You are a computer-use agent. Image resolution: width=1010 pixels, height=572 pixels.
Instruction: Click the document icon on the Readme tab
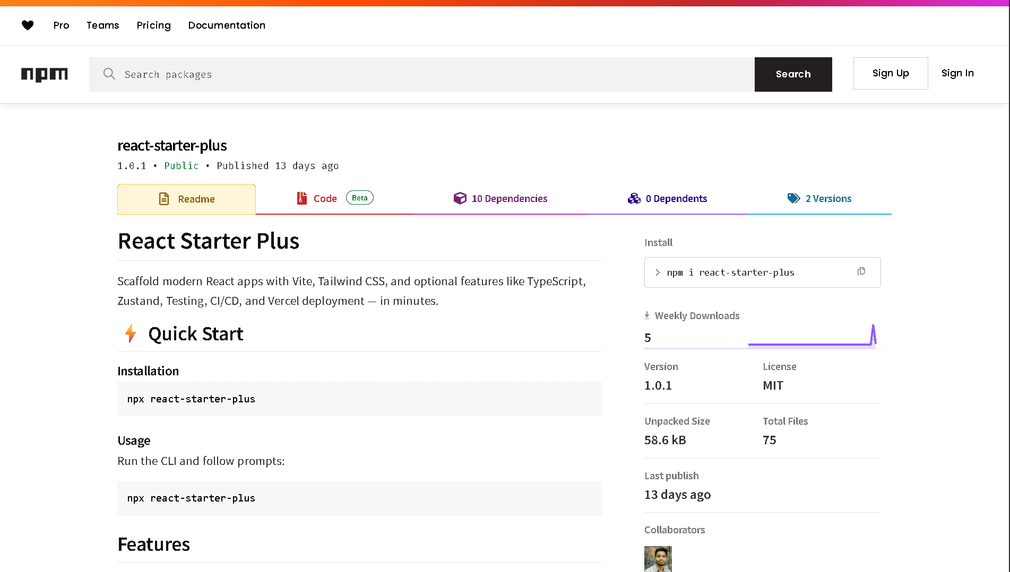point(163,198)
